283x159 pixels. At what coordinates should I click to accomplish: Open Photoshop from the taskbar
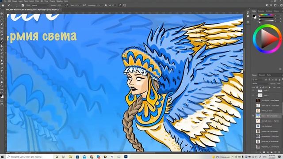coord(126,157)
